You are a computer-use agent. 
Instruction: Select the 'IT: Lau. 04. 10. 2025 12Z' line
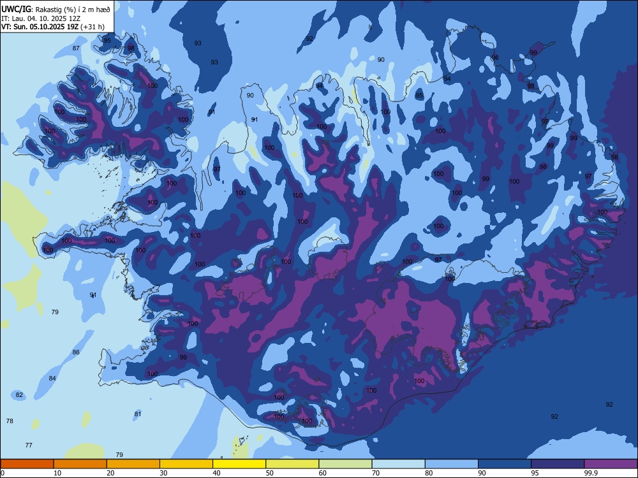click(x=41, y=18)
